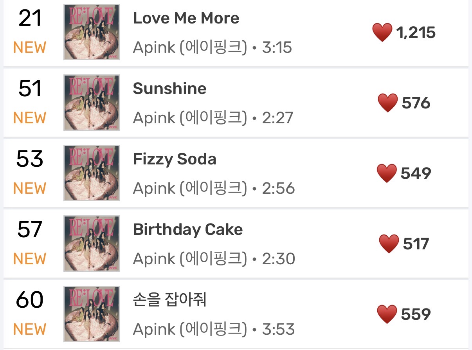
Task: Click the Fizzy Soda album thumbnail
Action: tap(92, 173)
